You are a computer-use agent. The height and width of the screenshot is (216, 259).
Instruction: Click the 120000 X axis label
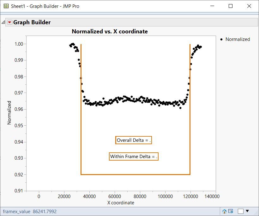coord(190,196)
